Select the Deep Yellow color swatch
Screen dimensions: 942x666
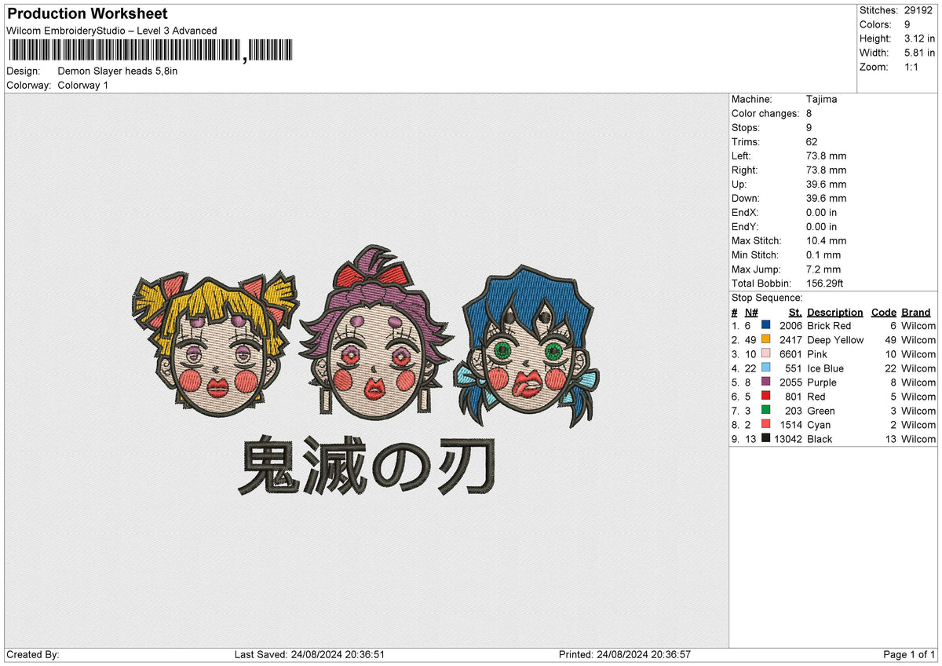pos(765,339)
